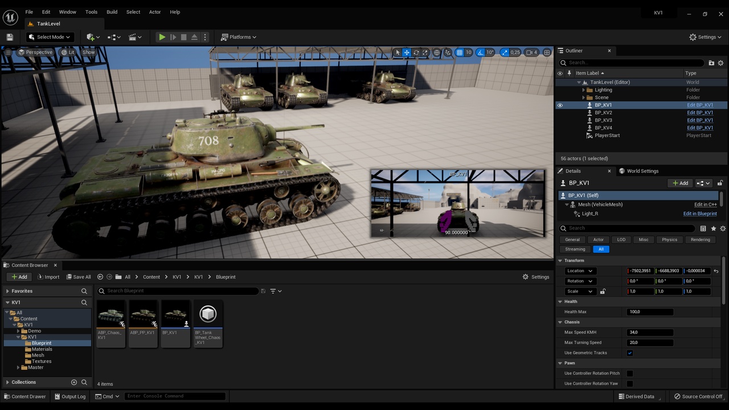The image size is (729, 410).
Task: Open the Select Mode dropdown
Action: point(50,37)
